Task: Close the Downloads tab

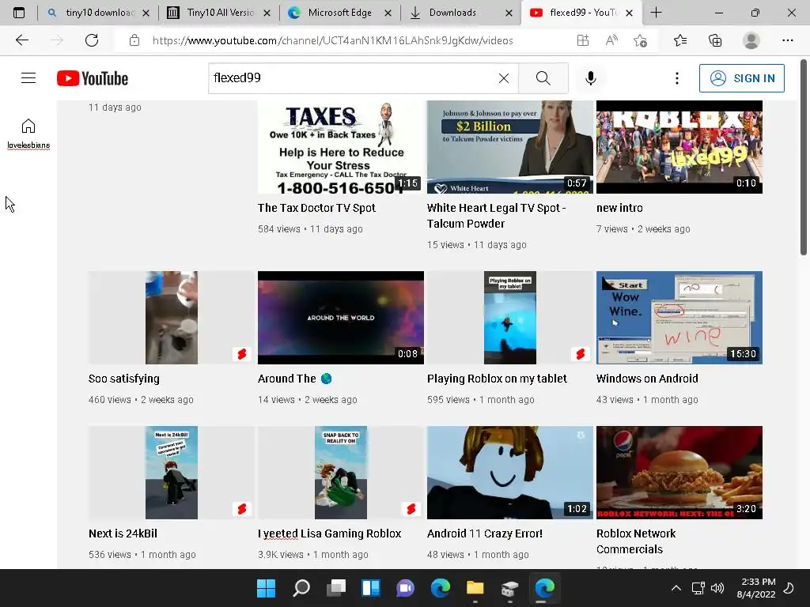Action: coord(509,13)
